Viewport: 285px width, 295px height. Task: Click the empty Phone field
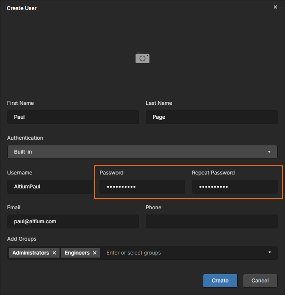click(x=212, y=221)
